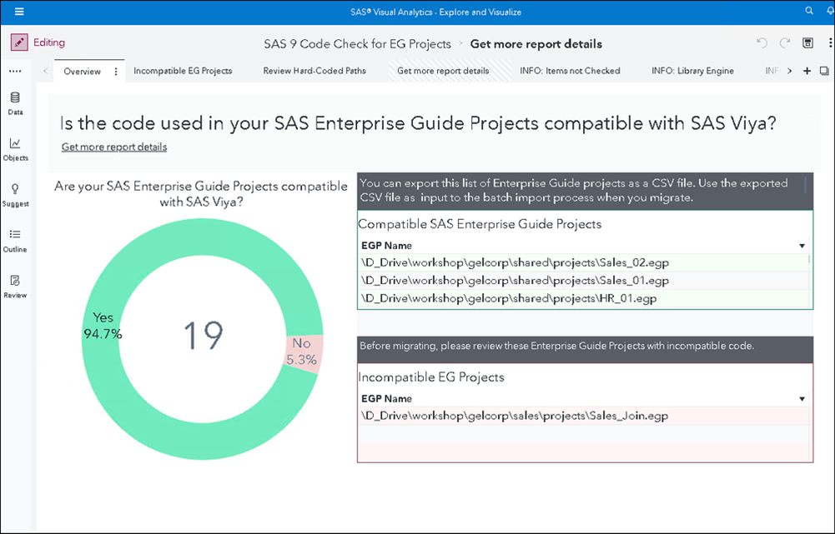The width and height of the screenshot is (835, 534).
Task: Click the Get more report details link
Action: coord(113,147)
